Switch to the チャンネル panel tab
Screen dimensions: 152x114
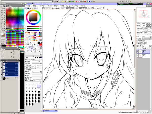point(4,61)
